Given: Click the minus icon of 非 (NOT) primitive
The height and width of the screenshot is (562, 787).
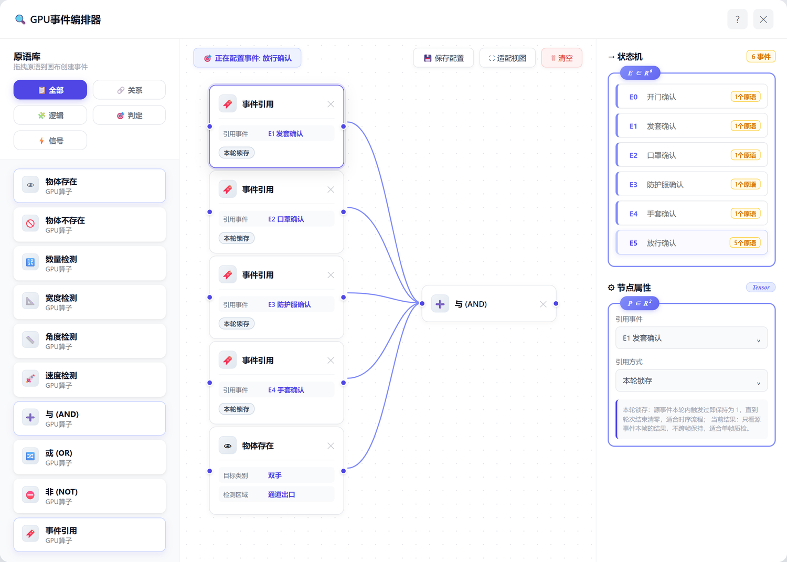Looking at the screenshot, I should tap(30, 495).
